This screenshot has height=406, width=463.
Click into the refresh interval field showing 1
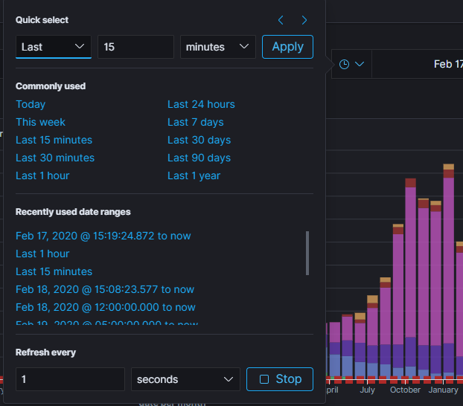tap(70, 379)
